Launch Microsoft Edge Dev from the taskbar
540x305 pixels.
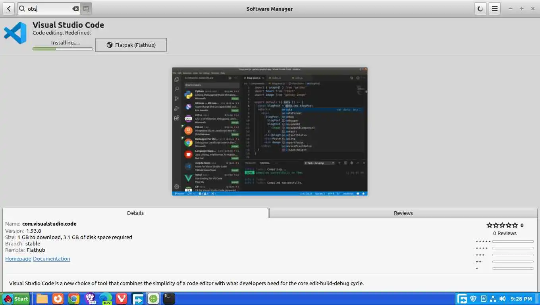(x=106, y=299)
